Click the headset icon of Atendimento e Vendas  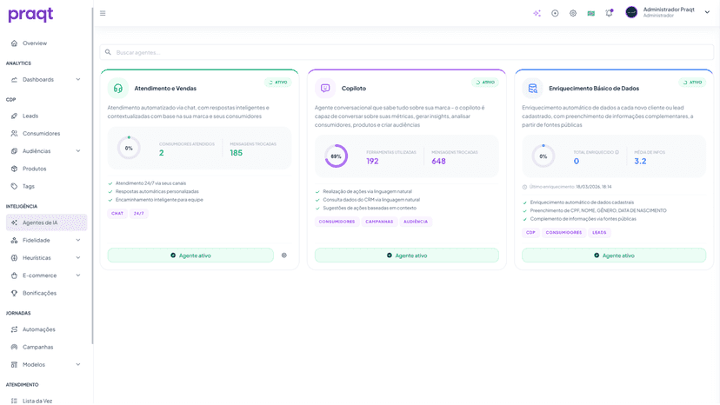tap(118, 88)
